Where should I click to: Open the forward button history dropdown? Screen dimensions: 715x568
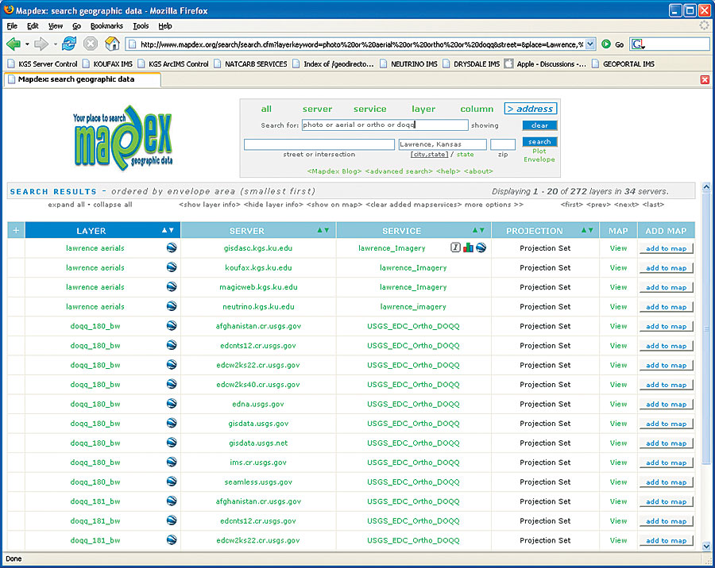55,44
